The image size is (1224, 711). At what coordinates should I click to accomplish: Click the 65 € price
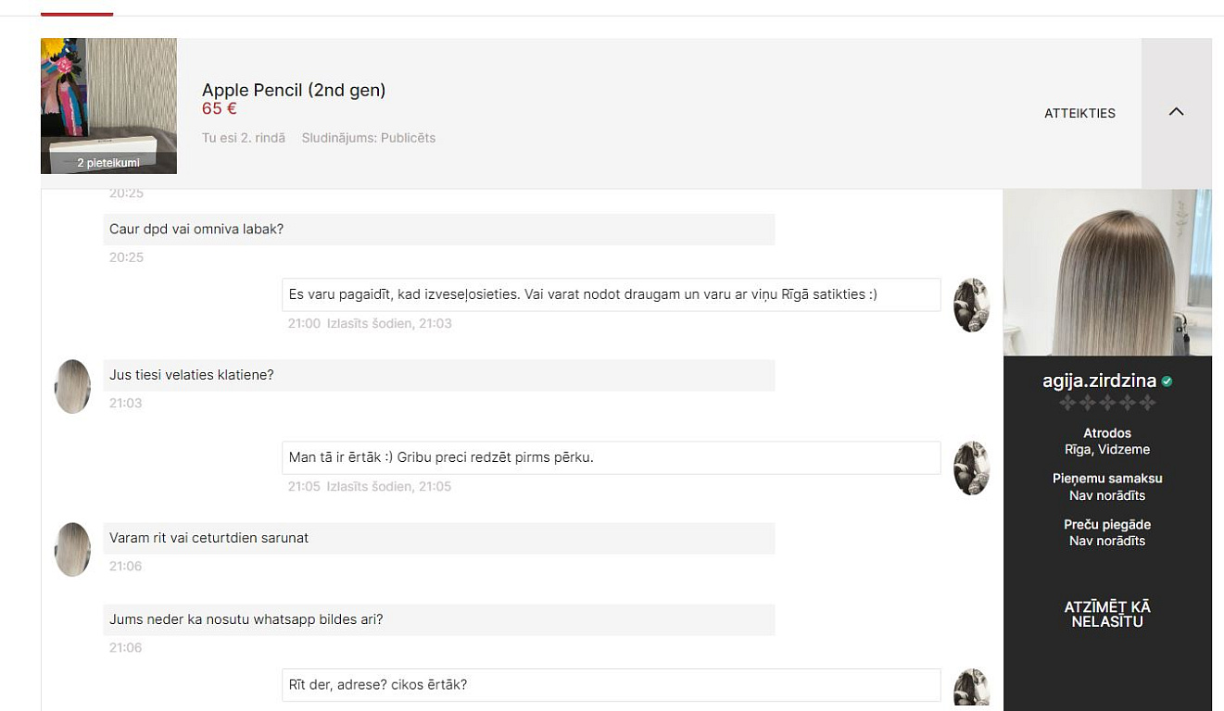click(220, 108)
